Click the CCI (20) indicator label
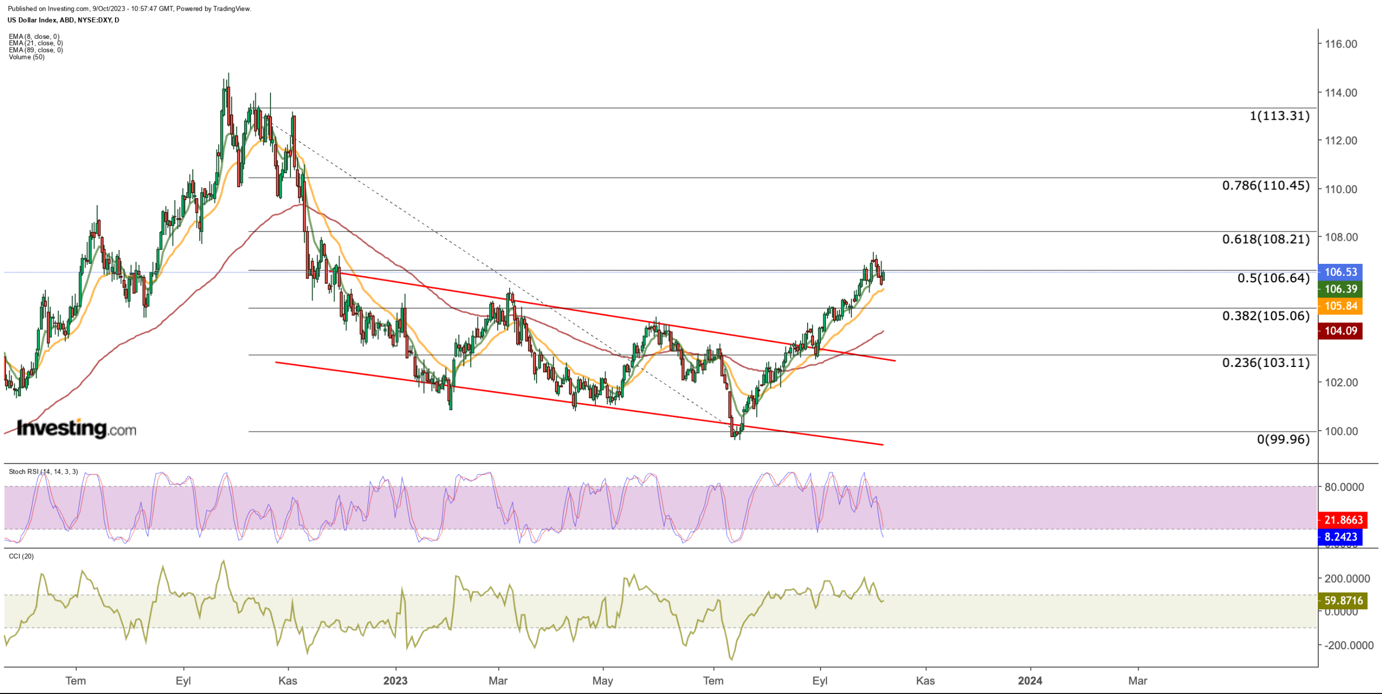The width and height of the screenshot is (1382, 694). click(21, 556)
